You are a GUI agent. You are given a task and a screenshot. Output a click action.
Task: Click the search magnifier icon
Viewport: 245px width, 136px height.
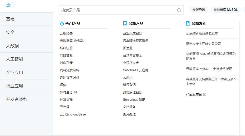[179, 10]
